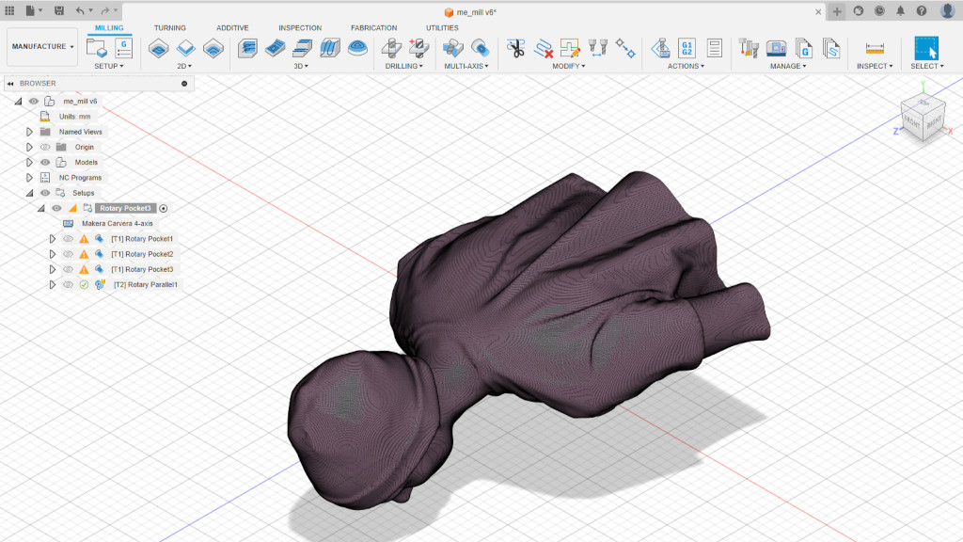Open the Setup Sheet icon

coord(715,48)
